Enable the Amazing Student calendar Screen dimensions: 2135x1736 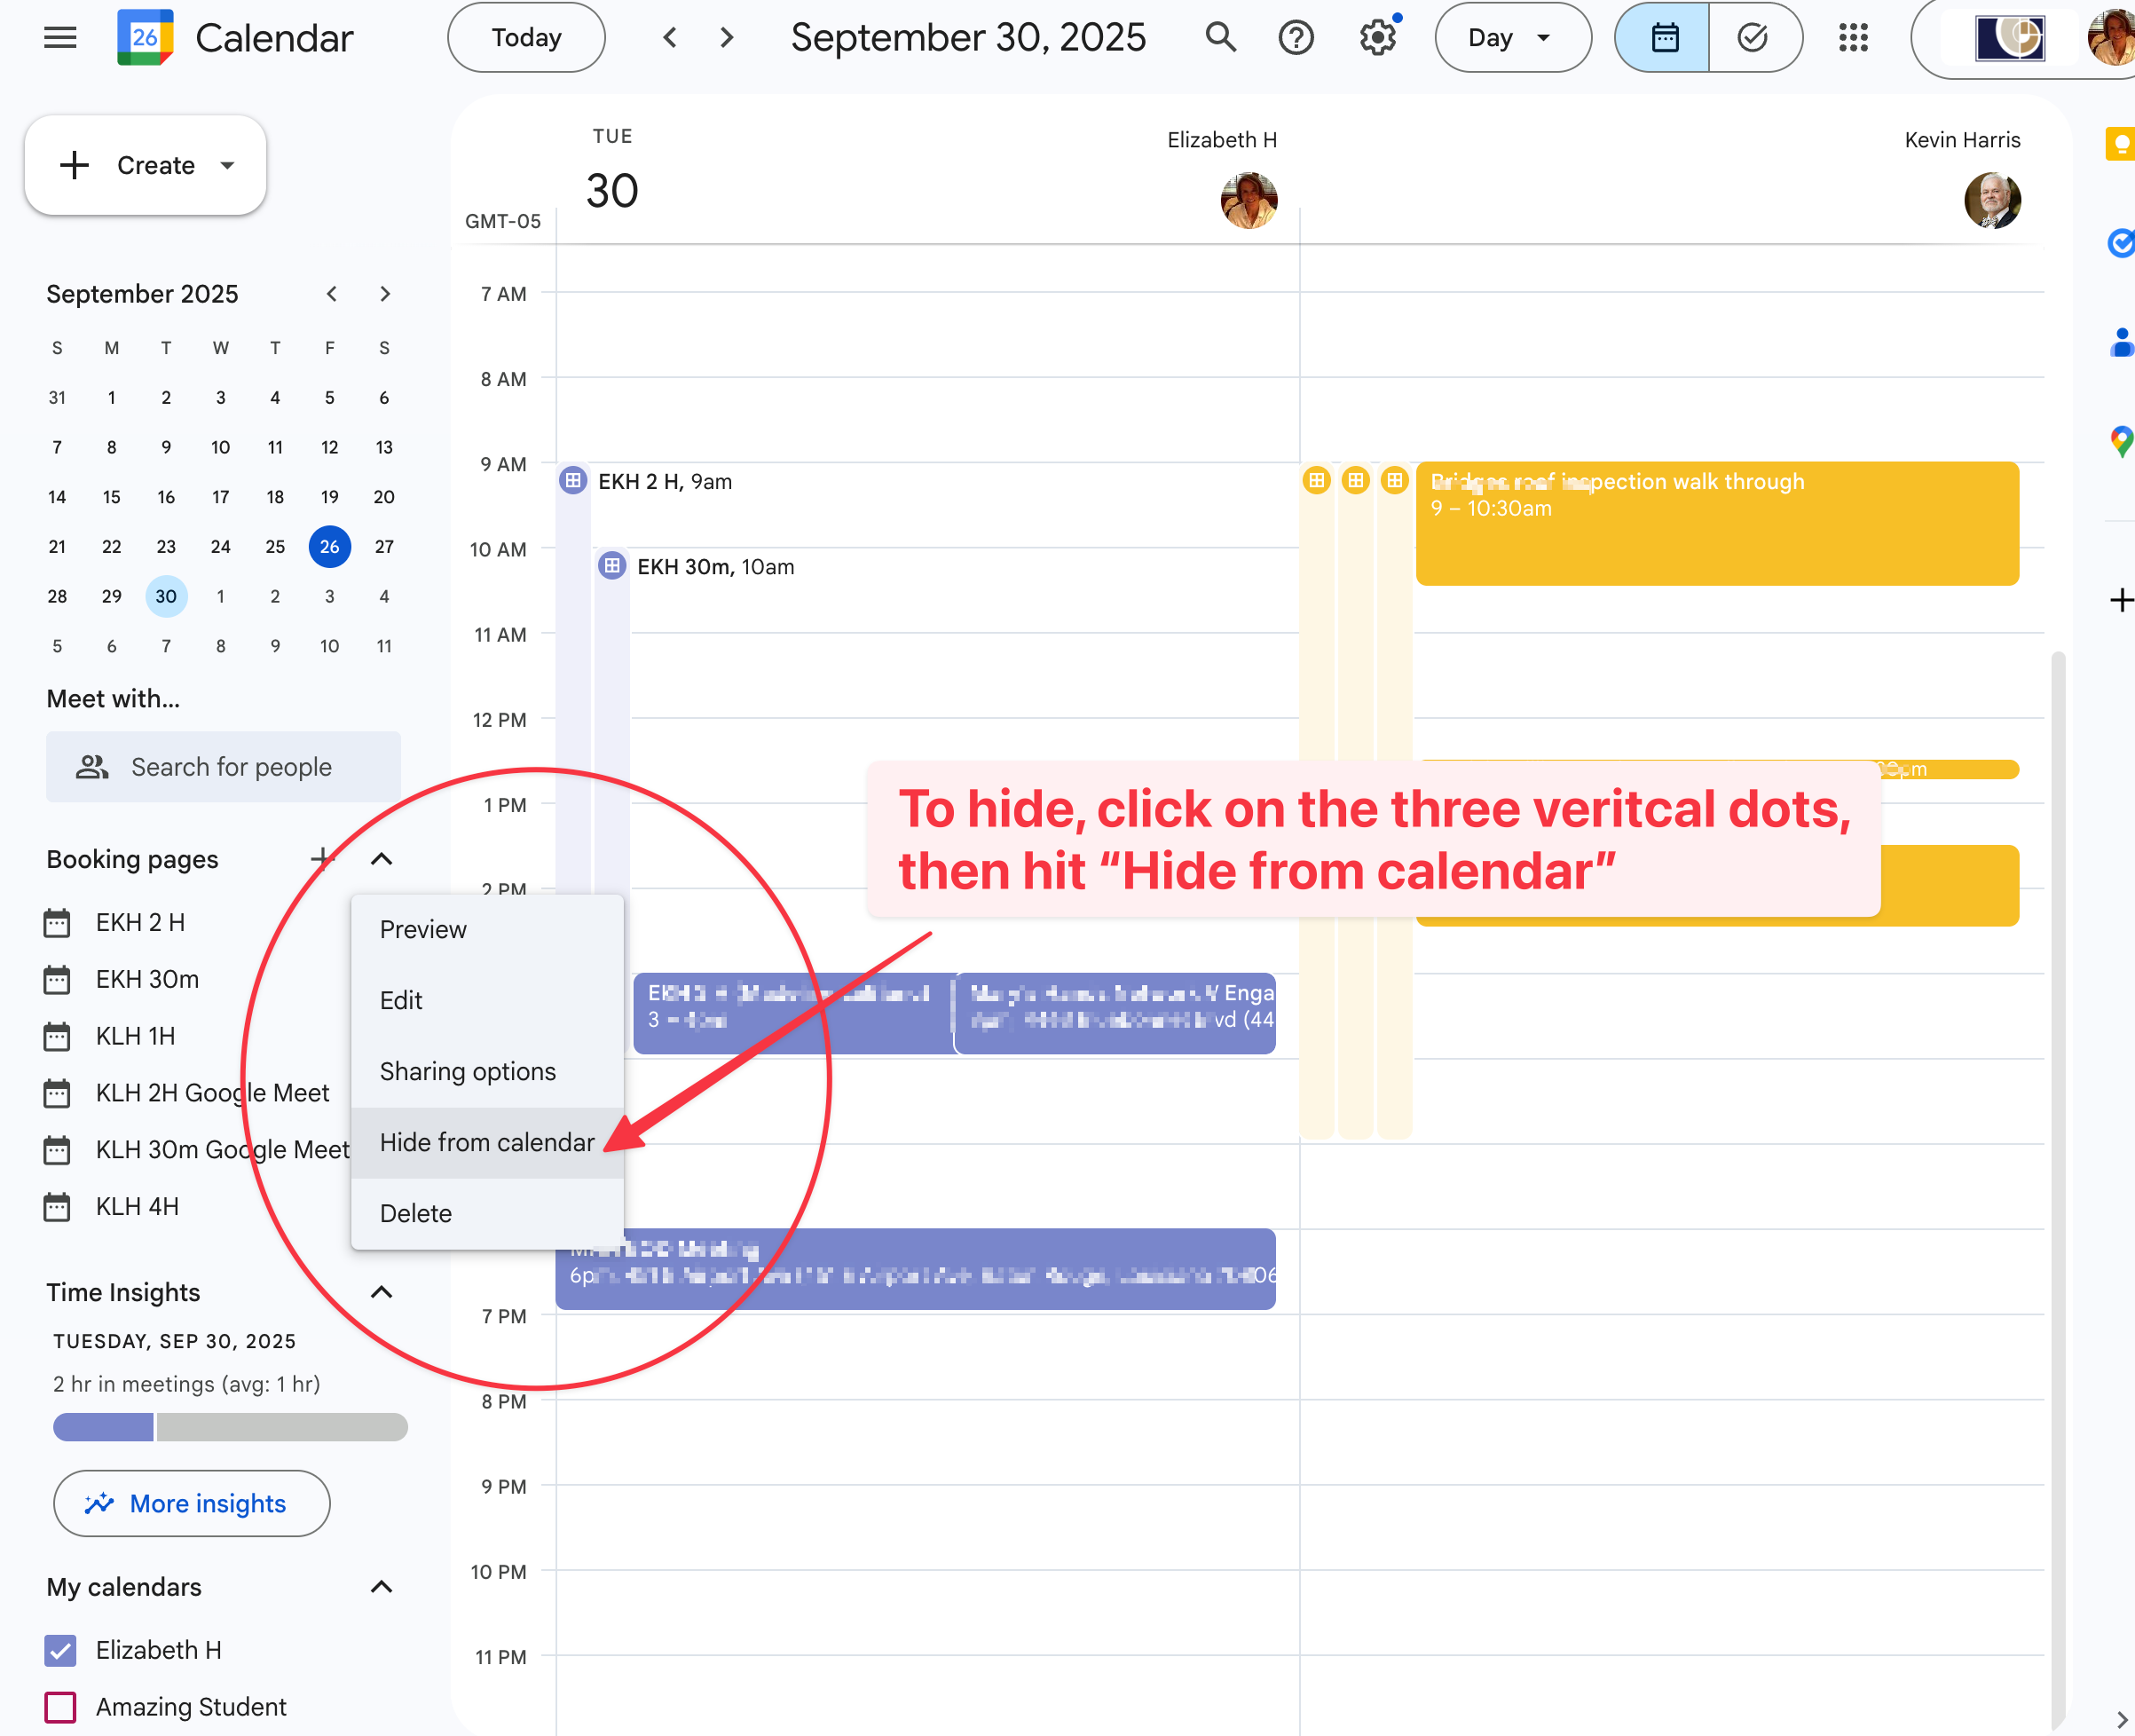click(61, 1707)
